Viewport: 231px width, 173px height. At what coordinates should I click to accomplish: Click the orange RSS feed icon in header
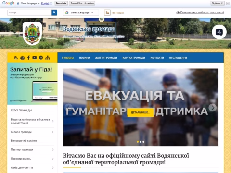[107, 12]
